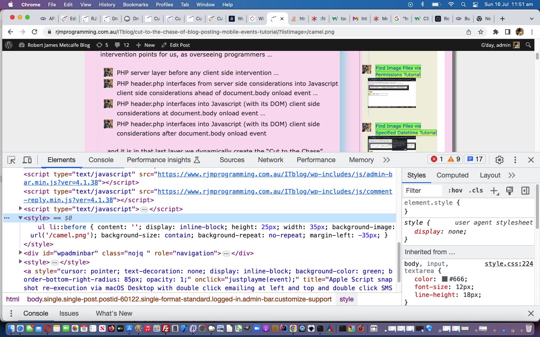This screenshot has height=337, width=540.
Task: Close the bottom drawer
Action: (x=531, y=313)
